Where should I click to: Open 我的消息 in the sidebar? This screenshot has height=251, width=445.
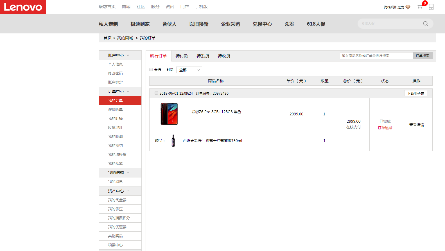tap(120, 182)
